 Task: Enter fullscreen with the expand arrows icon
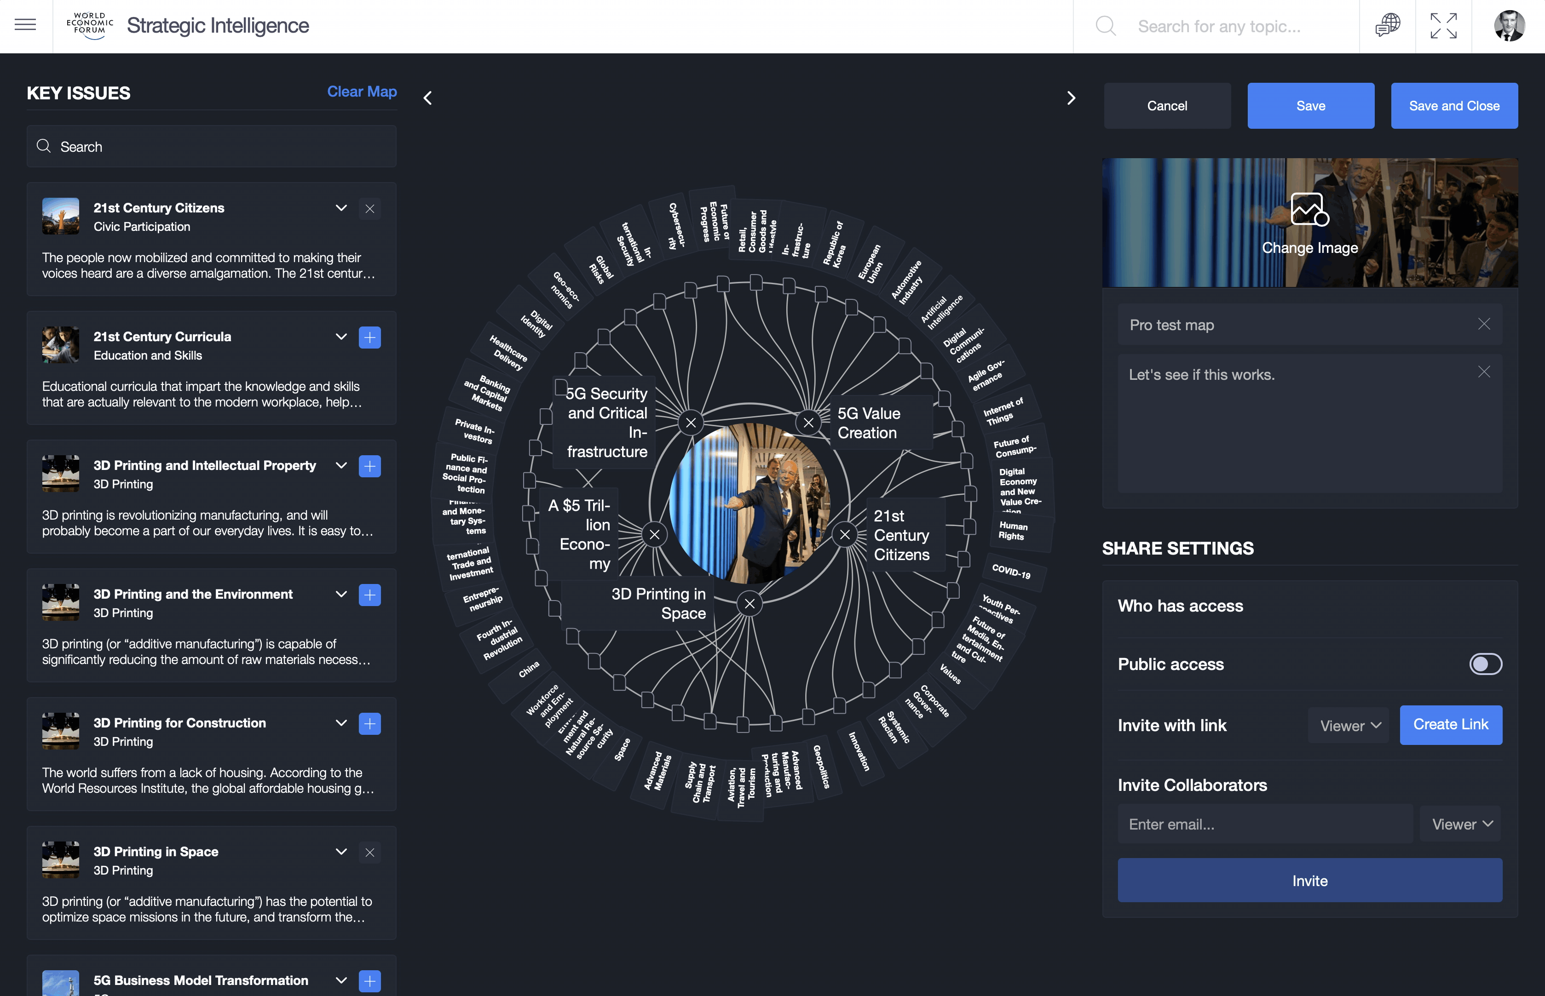click(1443, 26)
